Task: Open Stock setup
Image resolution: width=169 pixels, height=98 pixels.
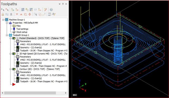Action: pyautogui.click(x=22, y=32)
